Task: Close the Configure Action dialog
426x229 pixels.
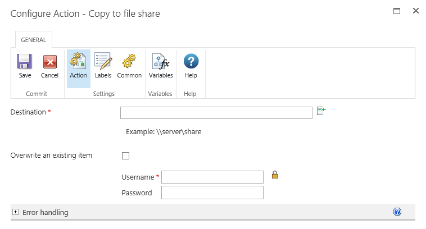Action: point(415,11)
